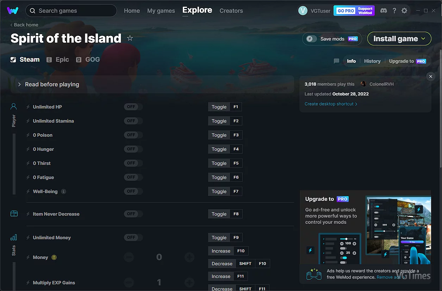Select the inventory chest category icon

click(x=14, y=213)
